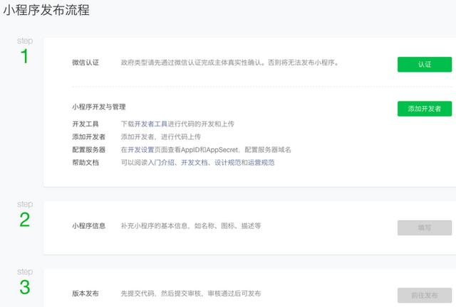Click the 配置服务器 row label
This screenshot has height=307, width=456.
click(x=88, y=150)
